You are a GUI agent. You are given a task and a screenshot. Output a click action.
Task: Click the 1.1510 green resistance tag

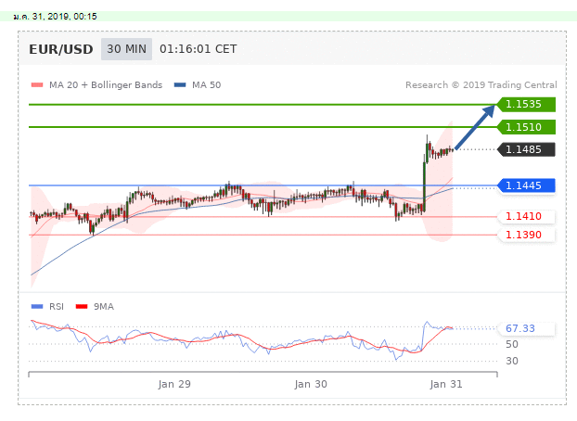tap(526, 127)
